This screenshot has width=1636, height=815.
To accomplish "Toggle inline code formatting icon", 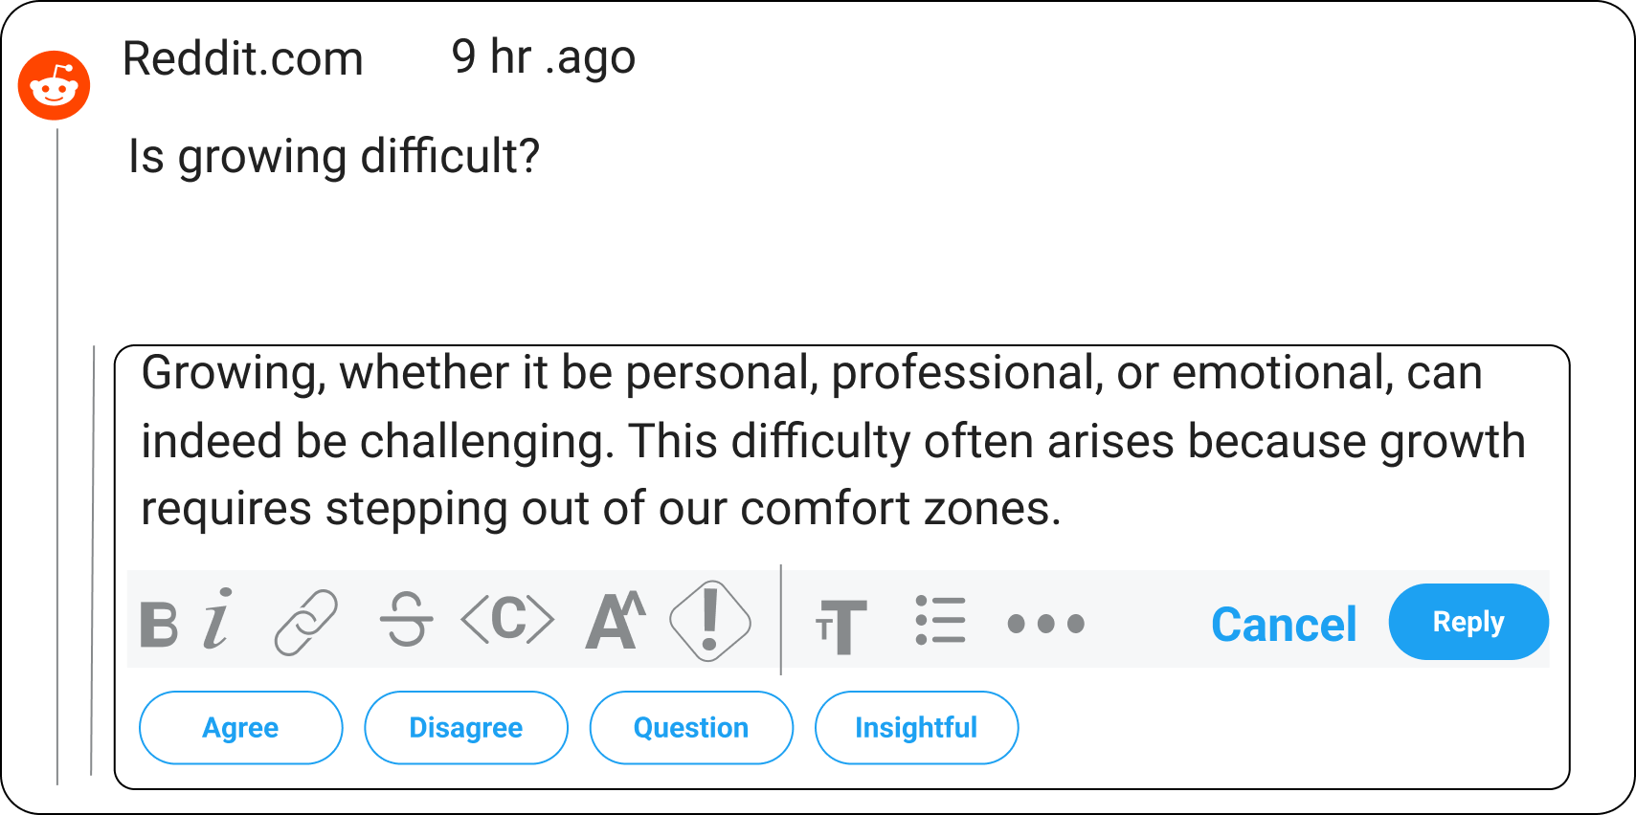I will (507, 620).
